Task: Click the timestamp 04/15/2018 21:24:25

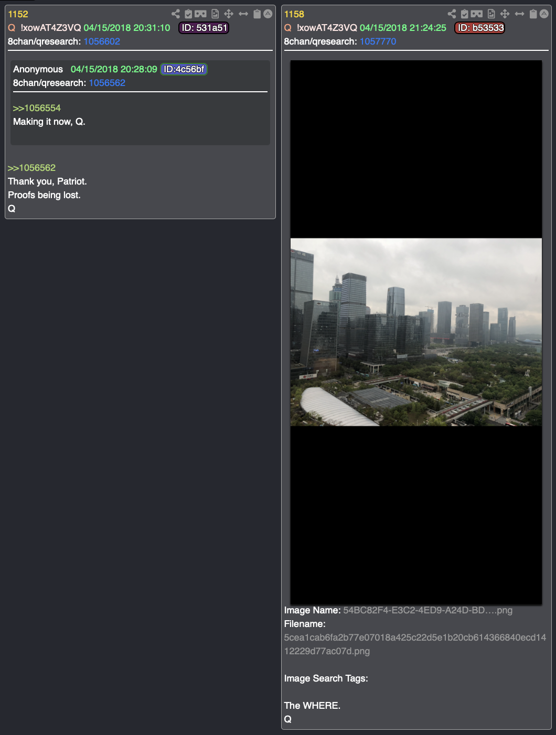Action: click(x=403, y=28)
